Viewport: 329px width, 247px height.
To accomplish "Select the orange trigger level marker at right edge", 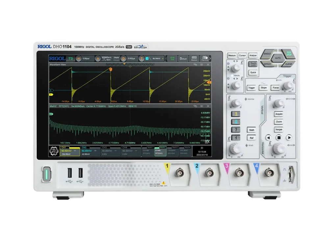I will pos(209,82).
